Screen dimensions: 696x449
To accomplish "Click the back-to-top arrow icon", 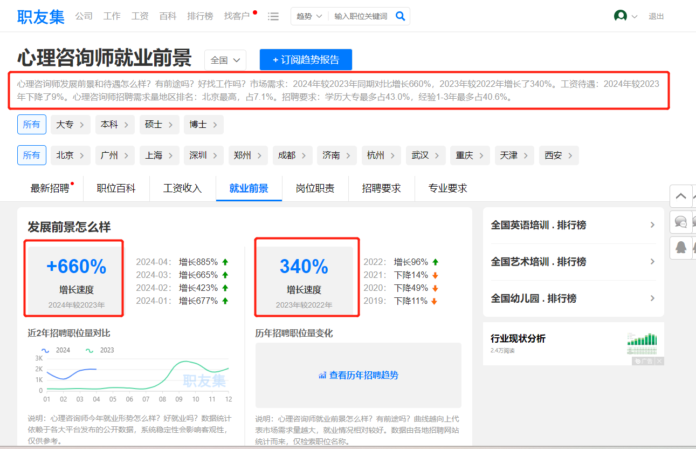I will 681,196.
